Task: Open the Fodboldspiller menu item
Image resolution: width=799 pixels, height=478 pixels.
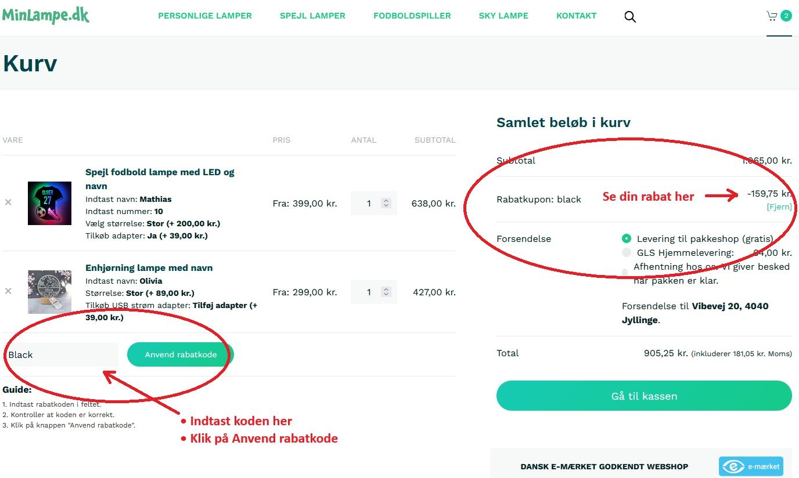Action: click(x=412, y=16)
